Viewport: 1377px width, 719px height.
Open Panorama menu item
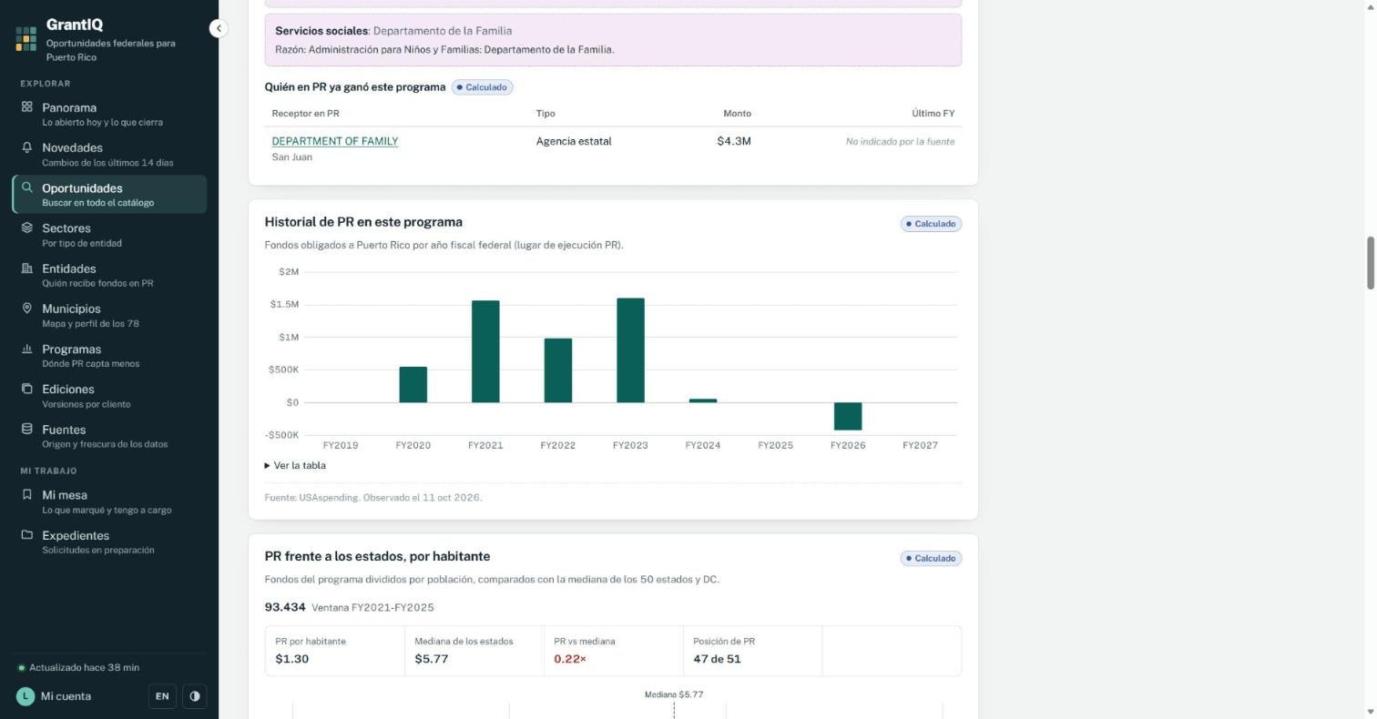109,114
